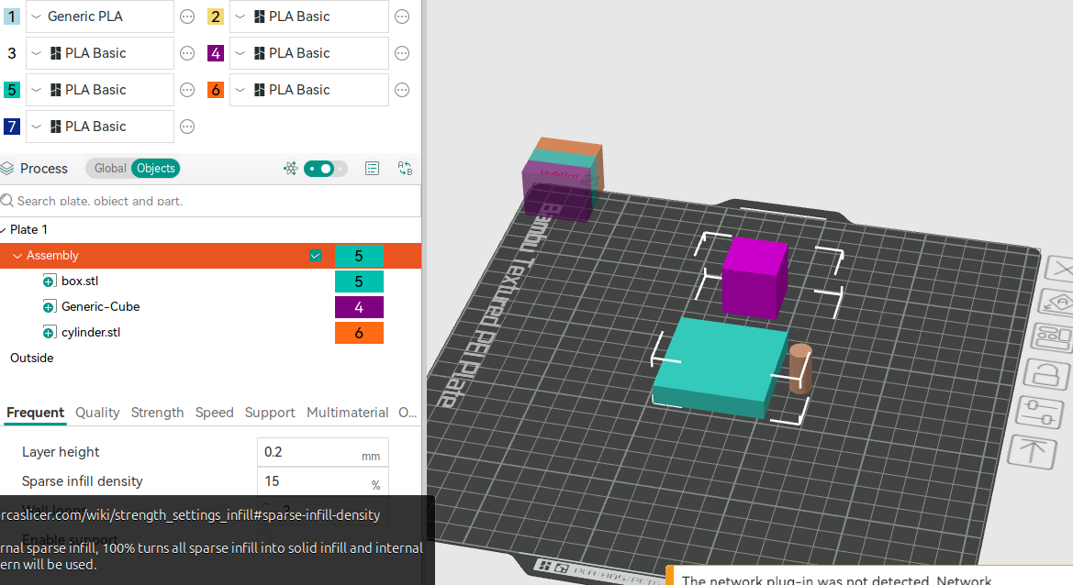The width and height of the screenshot is (1073, 585).
Task: Open the Frequent settings tab
Action: pos(35,413)
